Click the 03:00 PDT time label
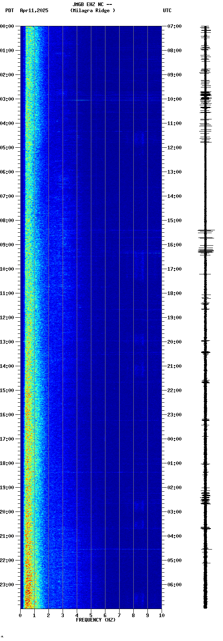This screenshot has width=223, height=641. coord(7,99)
